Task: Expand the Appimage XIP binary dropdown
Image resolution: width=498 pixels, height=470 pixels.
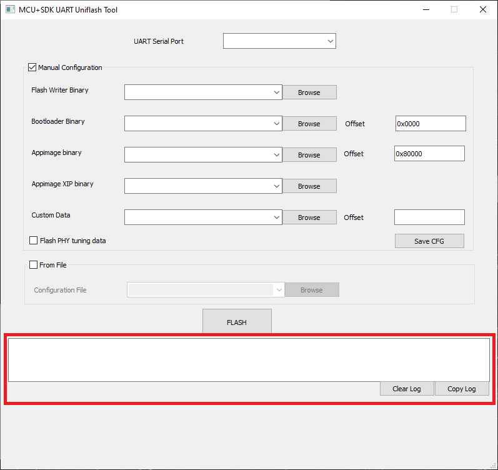Action: 203,186
